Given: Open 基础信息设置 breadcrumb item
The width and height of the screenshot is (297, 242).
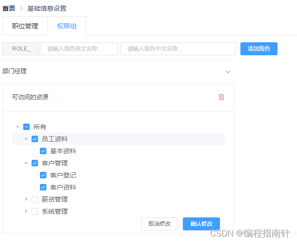Looking at the screenshot, I should (47, 8).
